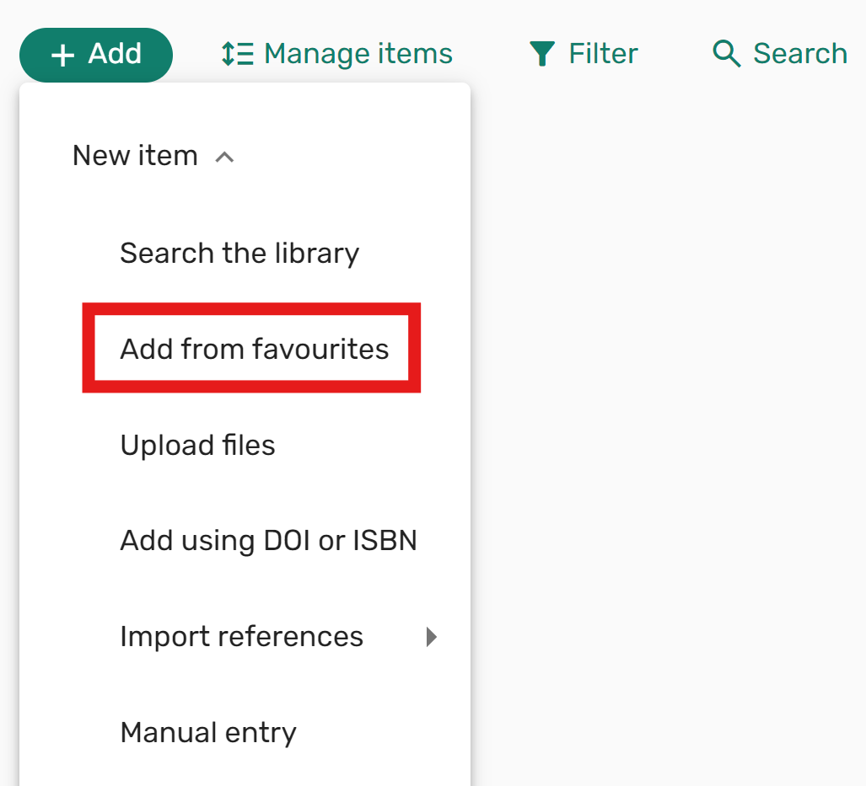This screenshot has width=866, height=786.
Task: Open Manage items text link
Action: click(x=358, y=54)
